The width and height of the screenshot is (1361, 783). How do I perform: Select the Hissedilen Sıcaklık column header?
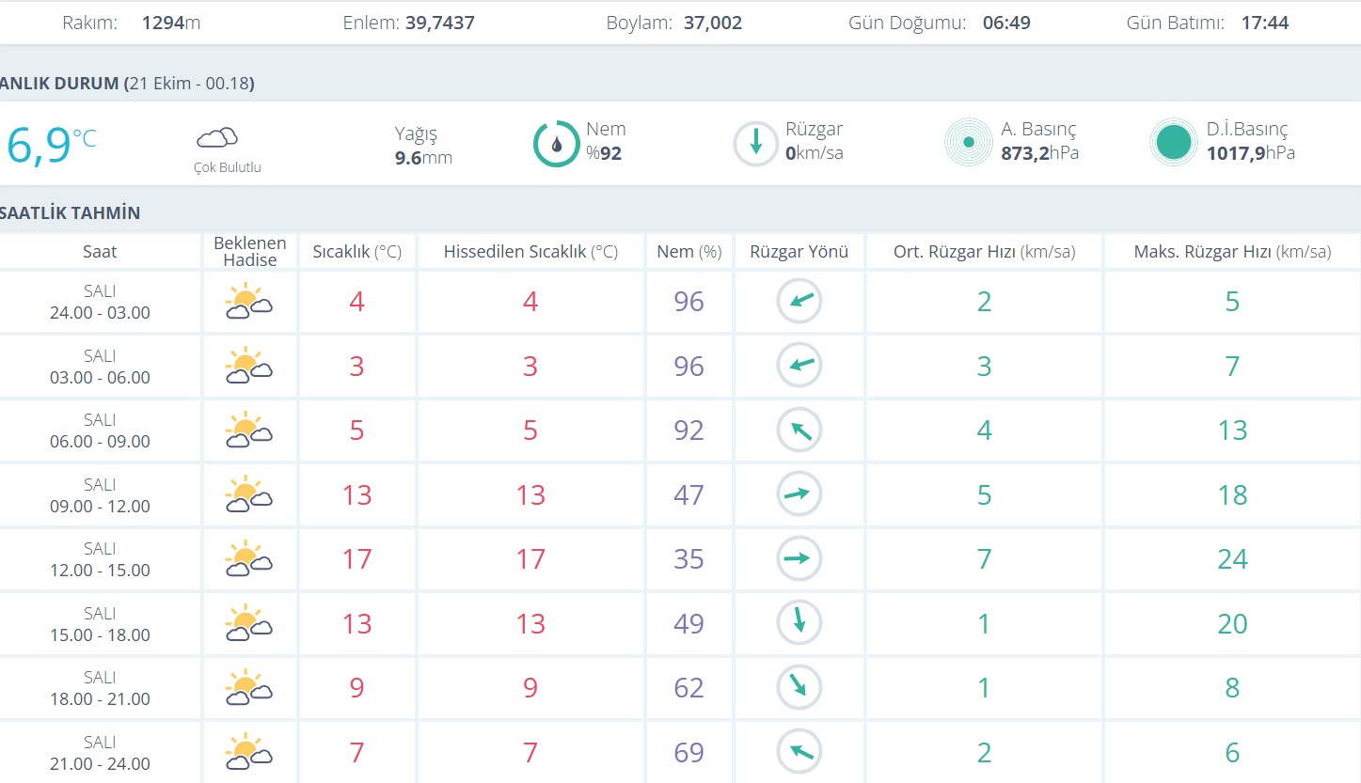(x=530, y=252)
